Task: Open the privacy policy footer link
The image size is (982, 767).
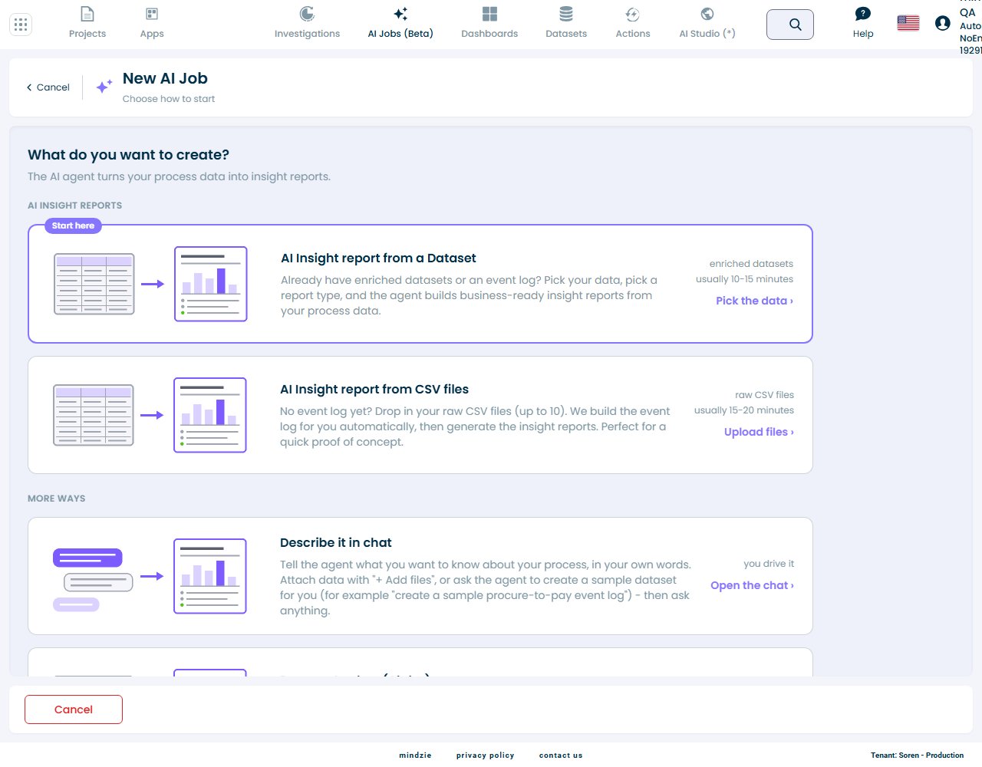Action: 485,755
